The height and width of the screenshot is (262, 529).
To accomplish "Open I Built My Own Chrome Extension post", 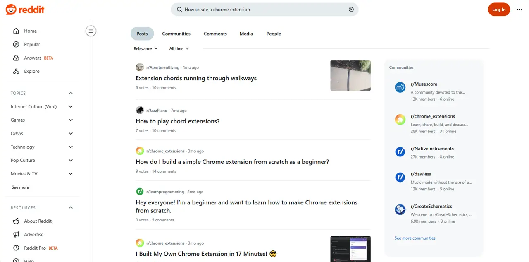I will pyautogui.click(x=206, y=254).
